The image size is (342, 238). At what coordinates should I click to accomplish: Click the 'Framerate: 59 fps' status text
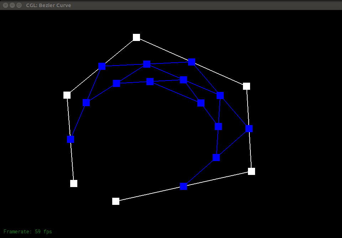click(28, 232)
